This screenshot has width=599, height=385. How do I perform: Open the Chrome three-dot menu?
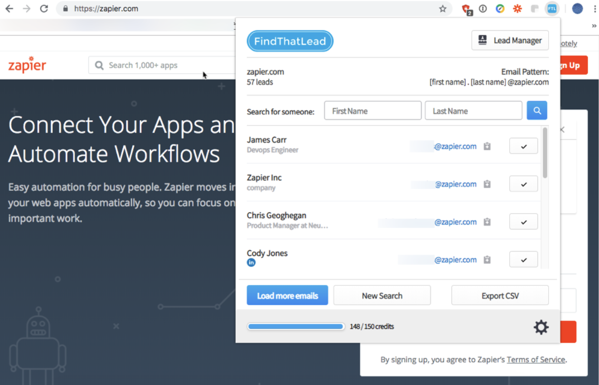click(x=594, y=9)
